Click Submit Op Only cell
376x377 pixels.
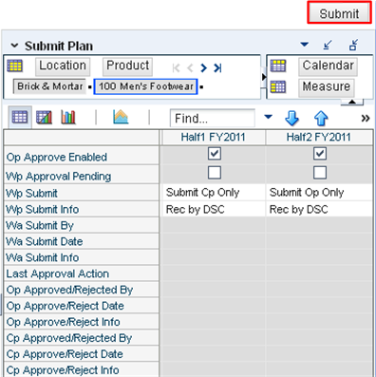319,193
